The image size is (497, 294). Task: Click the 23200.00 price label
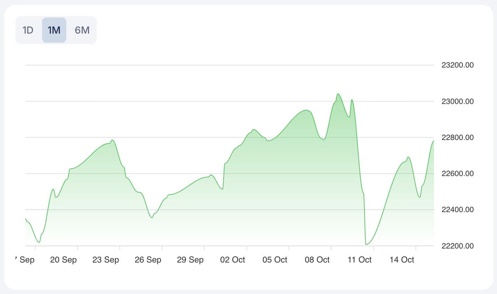coord(457,65)
